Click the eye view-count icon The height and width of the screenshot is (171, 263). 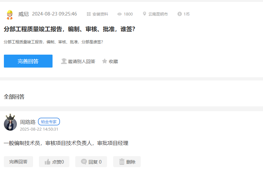tap(119, 14)
